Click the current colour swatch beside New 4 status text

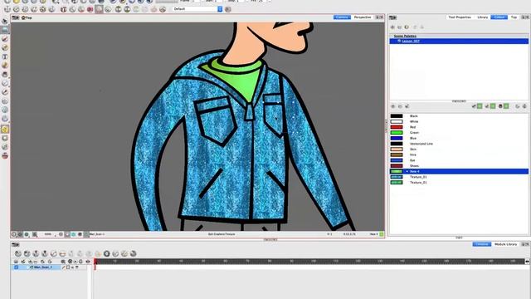click(382, 234)
